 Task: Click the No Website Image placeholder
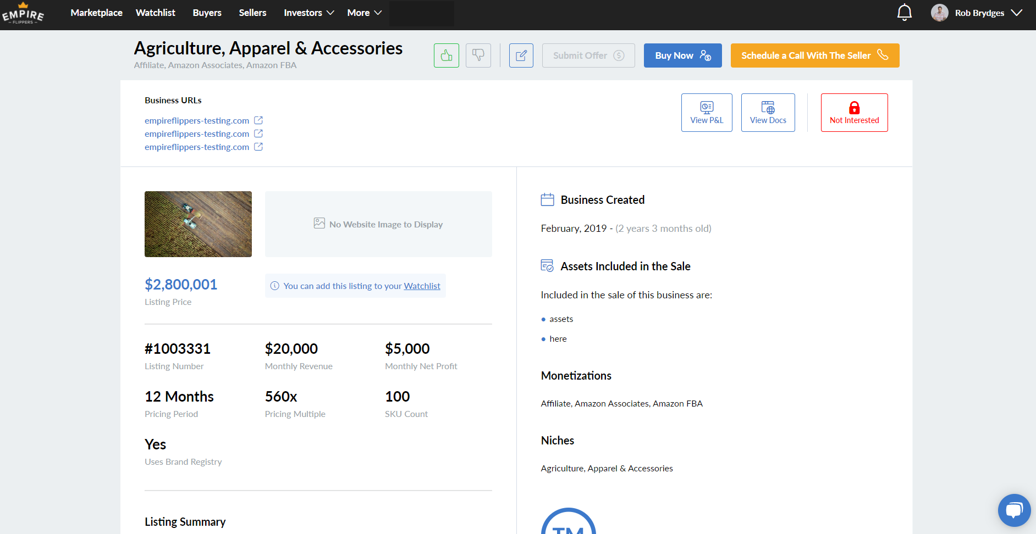point(378,224)
